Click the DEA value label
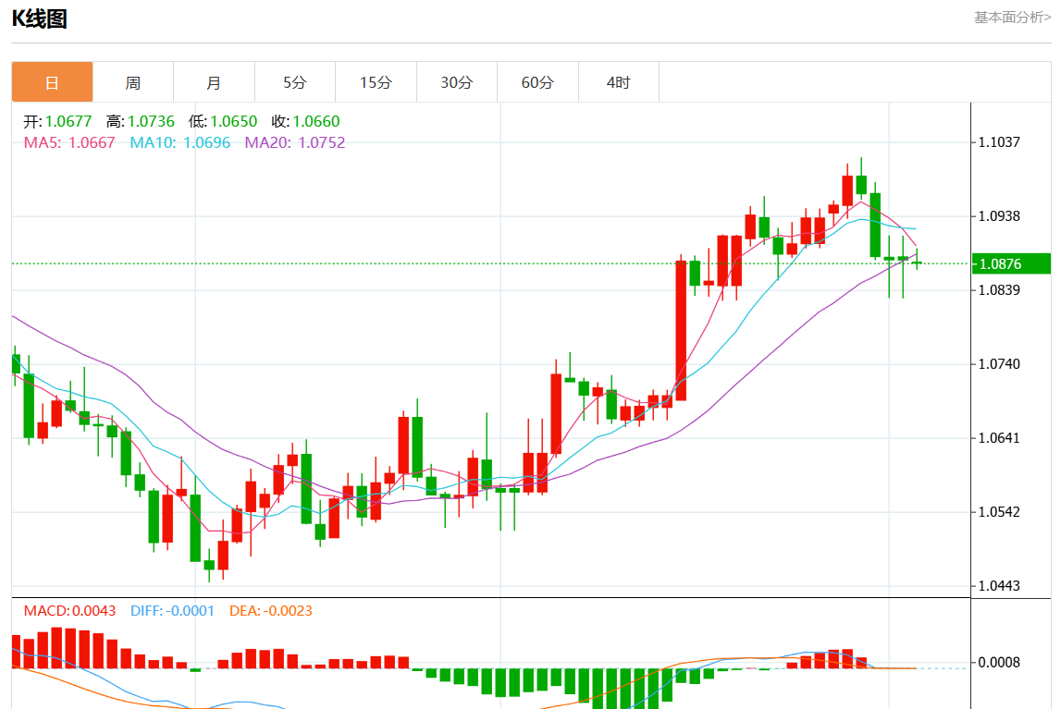 click(x=271, y=611)
